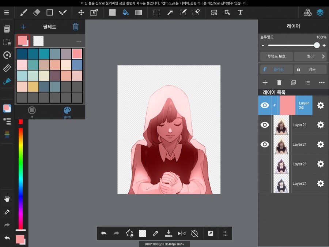Select the Brush tool
Image resolution: width=329 pixels, height=247 pixels.
coord(23,12)
